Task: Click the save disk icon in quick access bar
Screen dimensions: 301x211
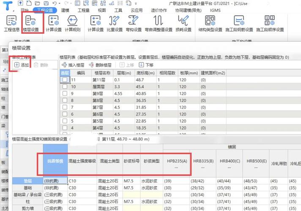Action: 46,3
